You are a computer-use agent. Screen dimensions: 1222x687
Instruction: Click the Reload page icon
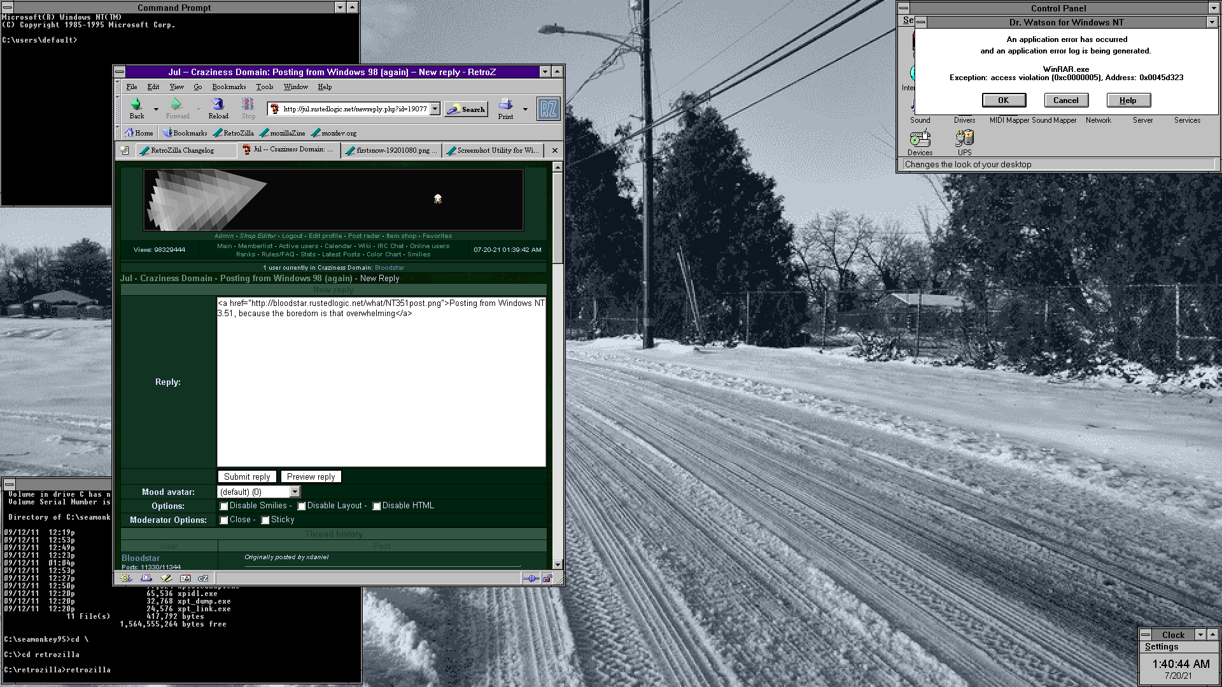click(218, 105)
